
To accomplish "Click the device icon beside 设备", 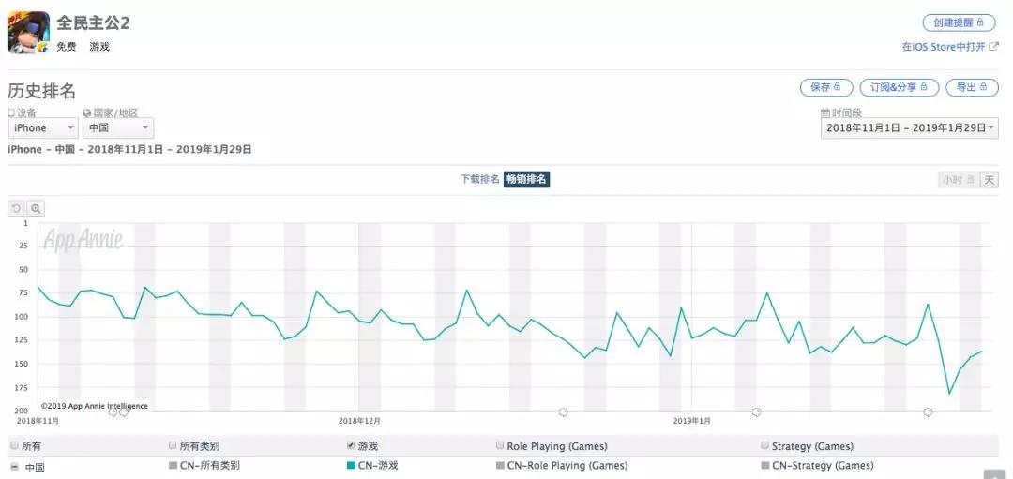I will coord(11,112).
